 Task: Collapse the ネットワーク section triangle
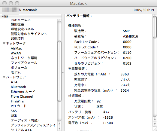tap(4, 43)
